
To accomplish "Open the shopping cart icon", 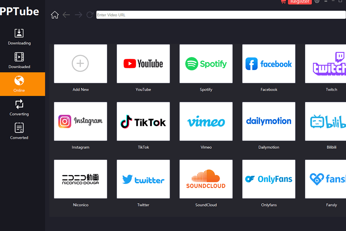I will (x=283, y=2).
